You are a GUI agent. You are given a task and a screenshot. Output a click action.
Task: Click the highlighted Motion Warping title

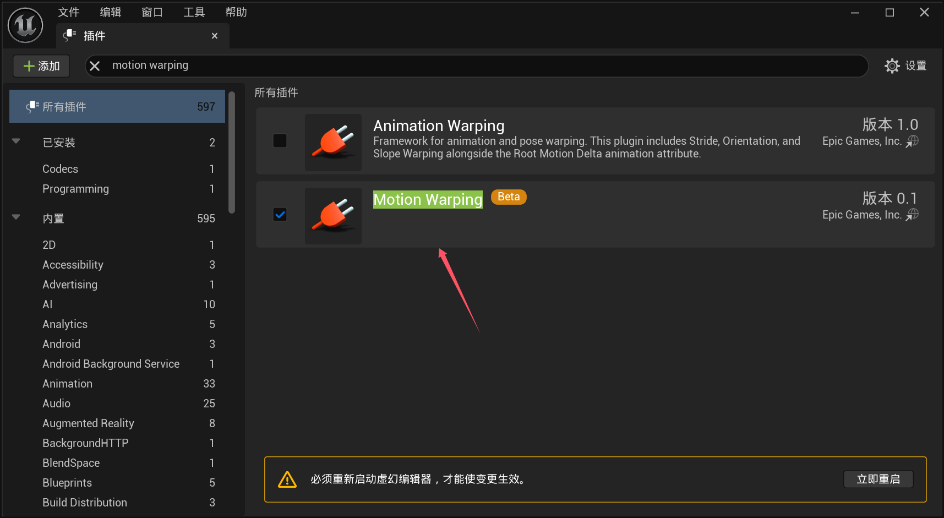pos(428,199)
